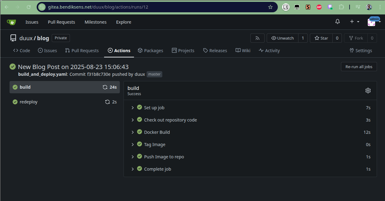This screenshot has width=385, height=201.
Task: Open the duux owner link
Action: click(x=26, y=38)
